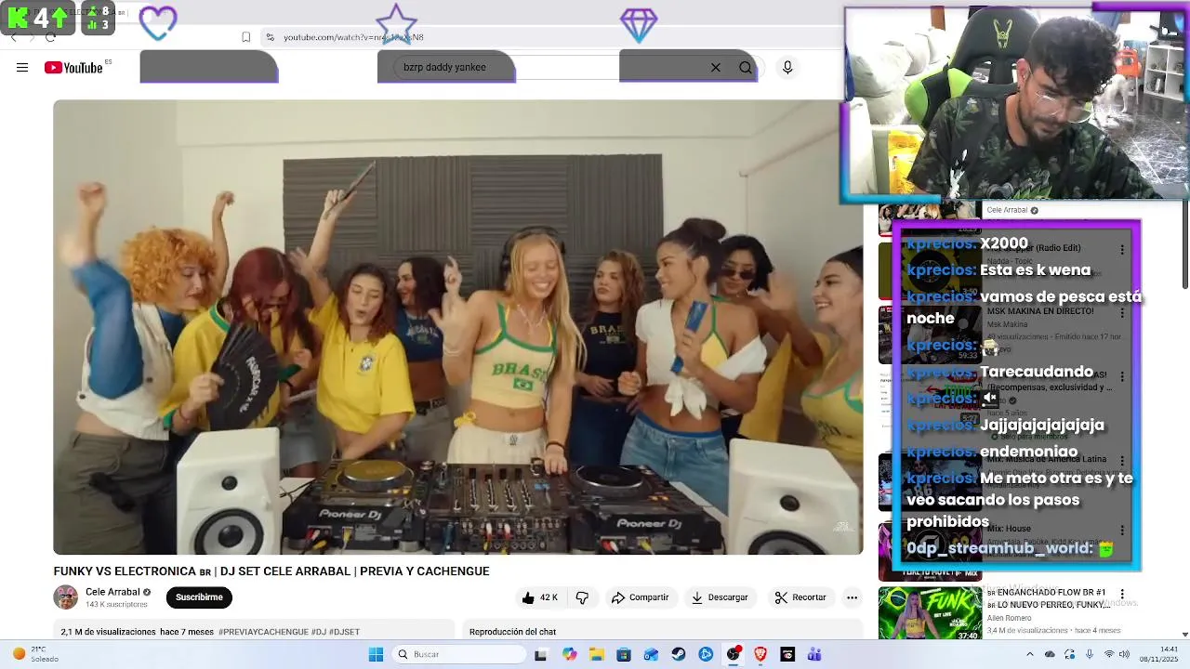Start voice search with the microphone
This screenshot has height=669, width=1190.
[787, 67]
